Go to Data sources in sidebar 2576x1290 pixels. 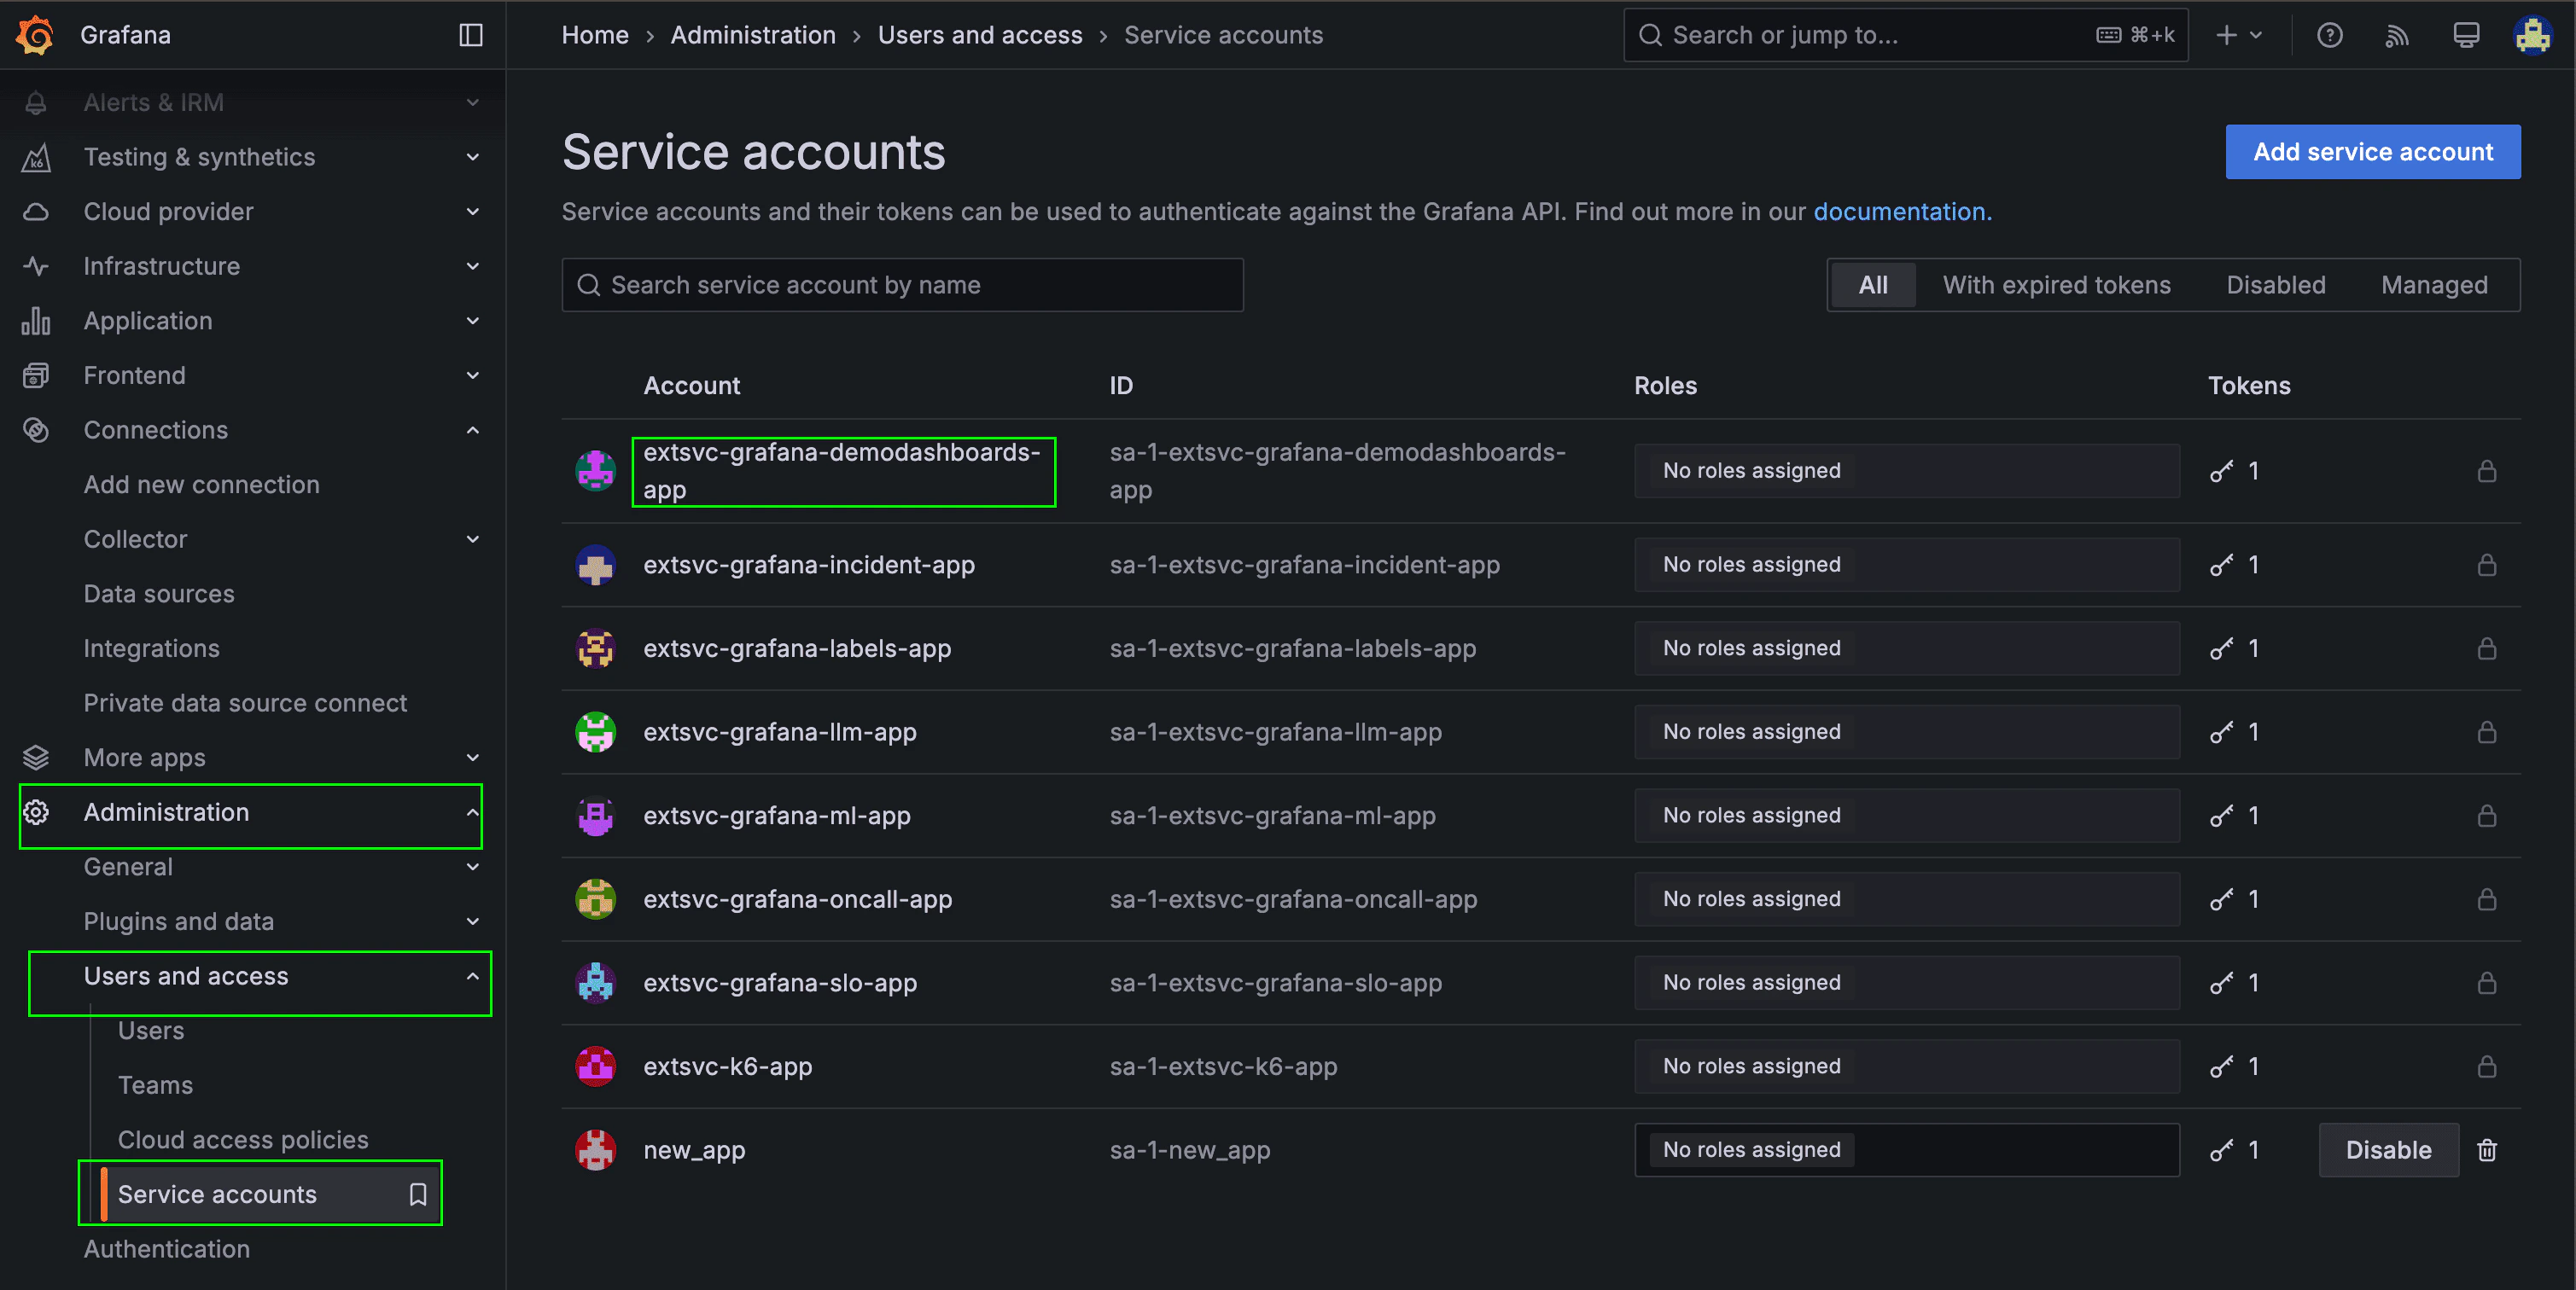[x=159, y=594]
